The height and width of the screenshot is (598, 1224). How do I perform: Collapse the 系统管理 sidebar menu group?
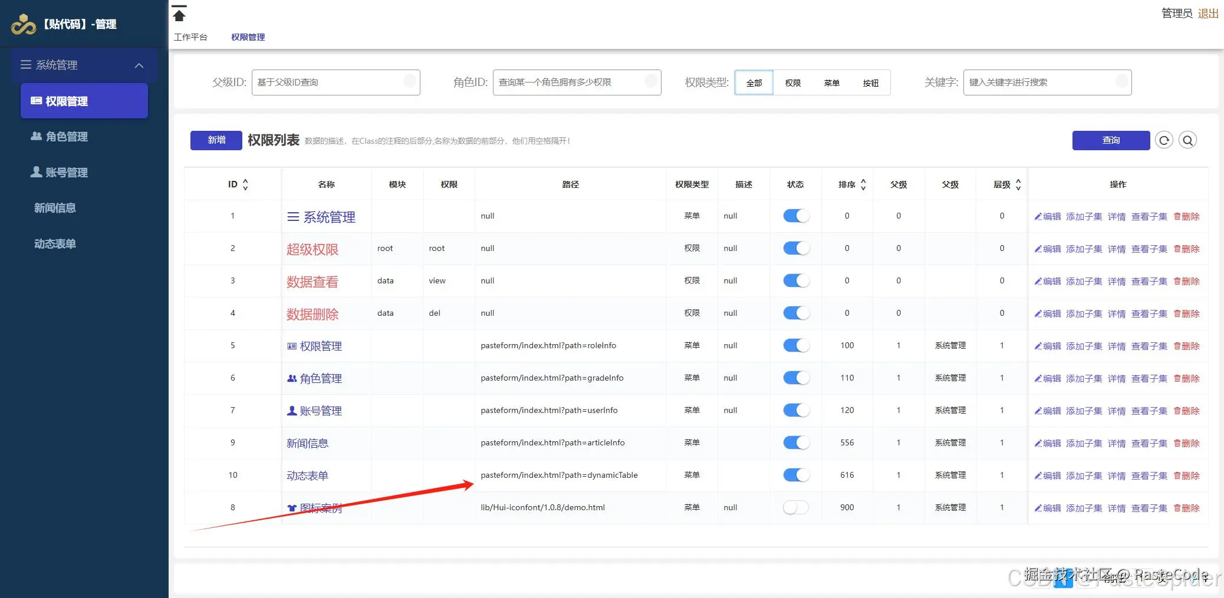click(84, 65)
